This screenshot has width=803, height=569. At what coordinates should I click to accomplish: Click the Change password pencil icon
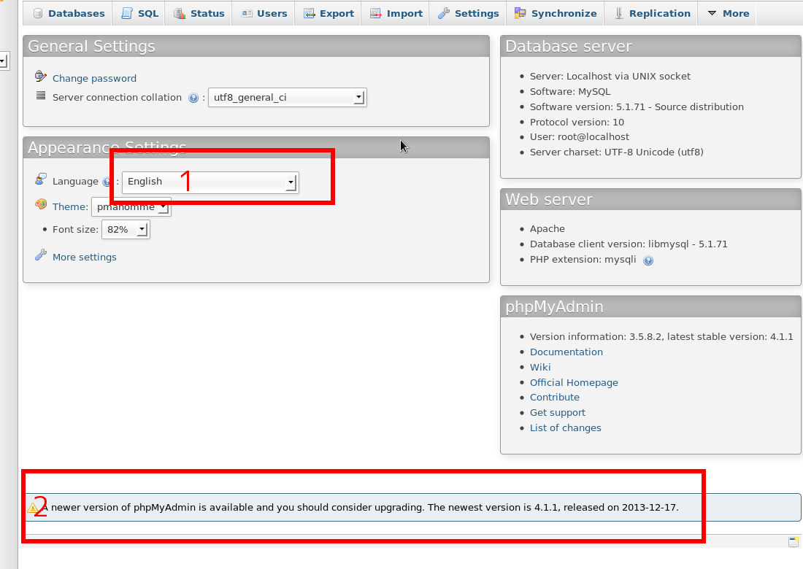pyautogui.click(x=41, y=77)
